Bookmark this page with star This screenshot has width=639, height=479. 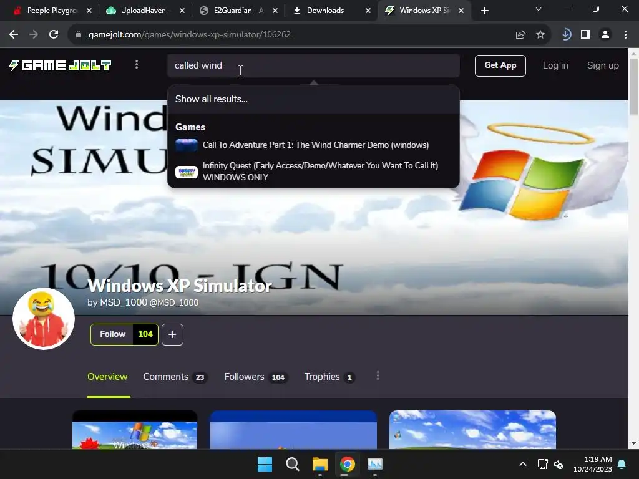click(540, 35)
